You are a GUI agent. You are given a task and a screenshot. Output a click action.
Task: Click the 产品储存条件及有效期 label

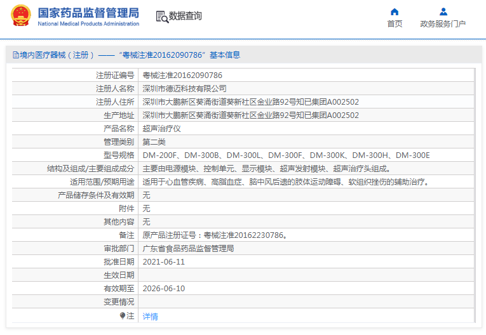(96, 195)
